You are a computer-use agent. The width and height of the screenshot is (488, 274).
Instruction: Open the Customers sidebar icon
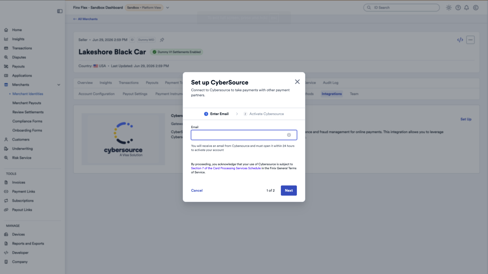[6, 140]
